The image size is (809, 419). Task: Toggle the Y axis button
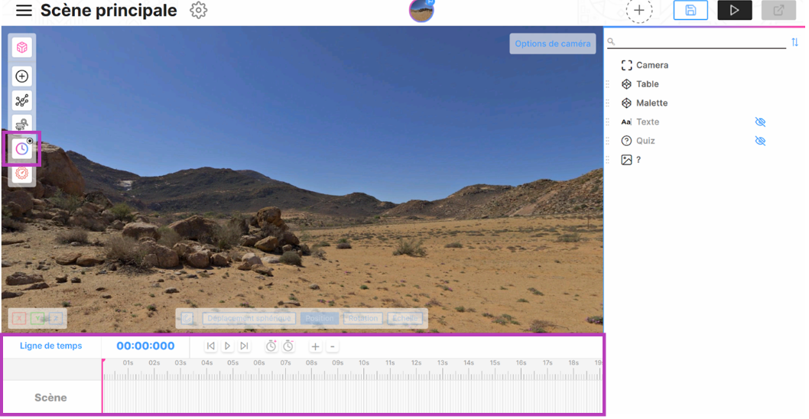pos(37,318)
